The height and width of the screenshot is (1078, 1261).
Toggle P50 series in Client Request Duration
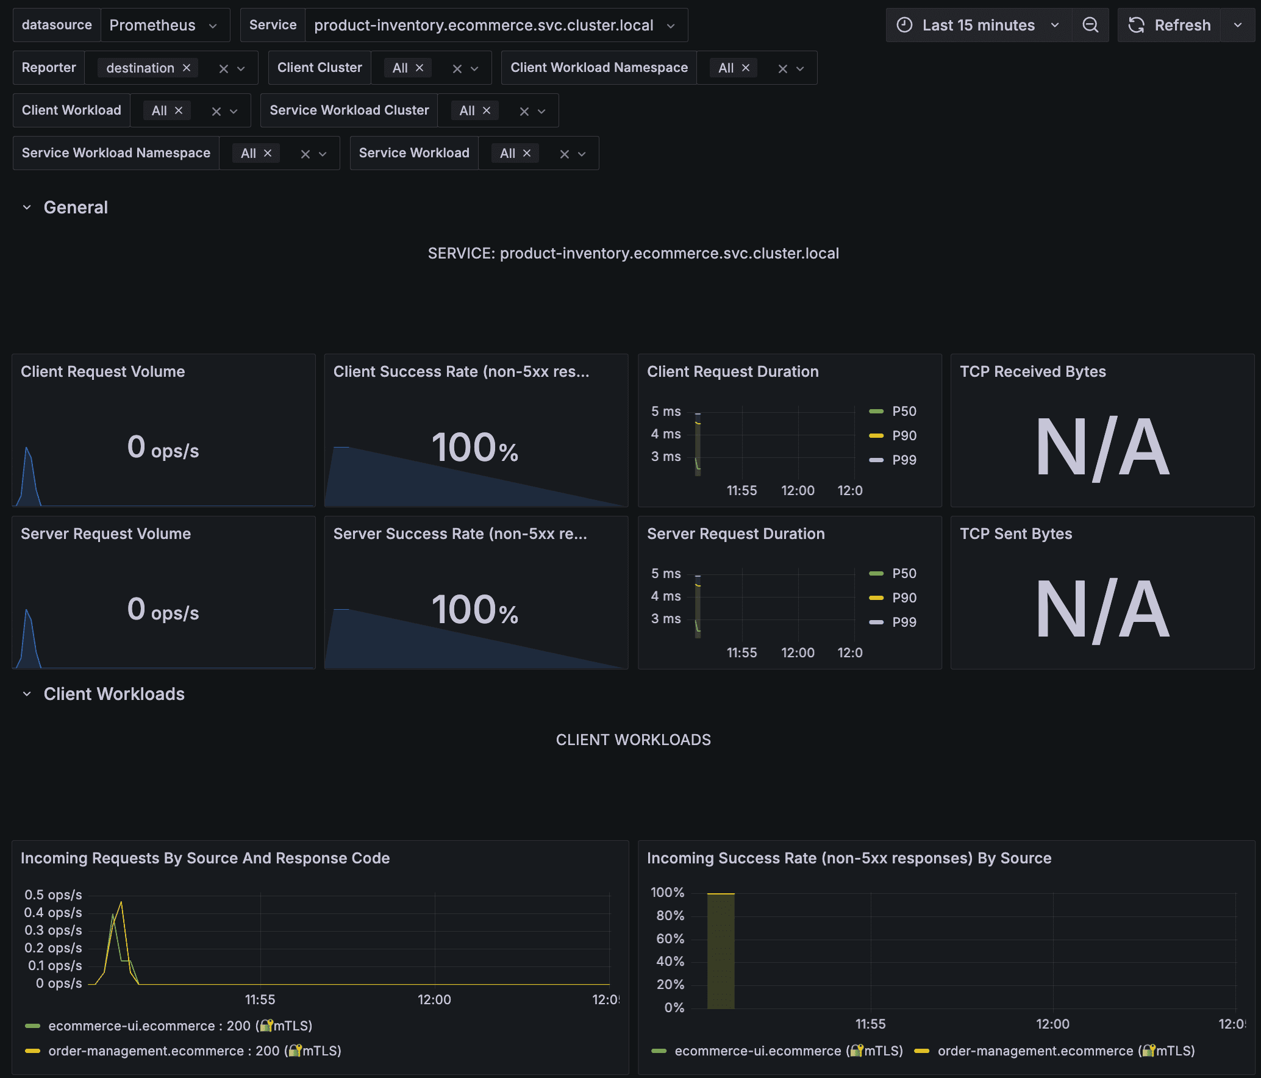[x=904, y=411]
